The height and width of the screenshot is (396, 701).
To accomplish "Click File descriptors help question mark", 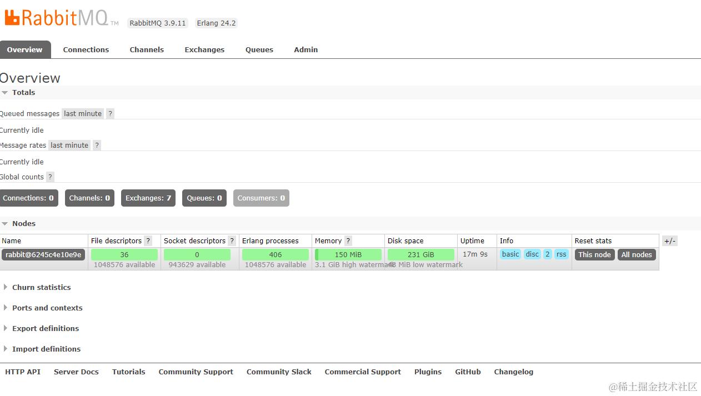I will coord(148,240).
